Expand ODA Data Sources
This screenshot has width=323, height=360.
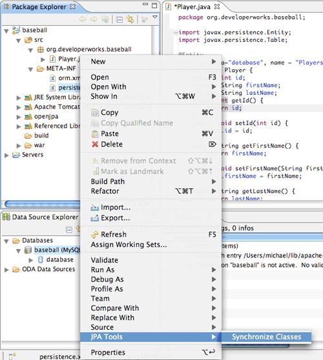(6, 270)
